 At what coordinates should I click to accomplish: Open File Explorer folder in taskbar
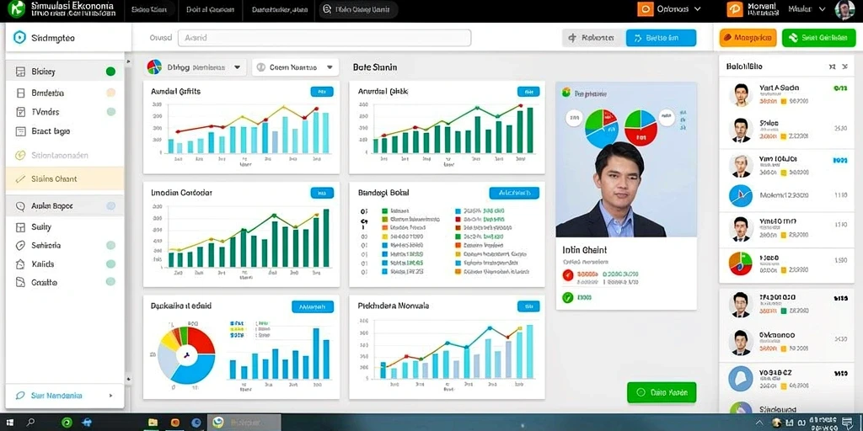point(153,423)
